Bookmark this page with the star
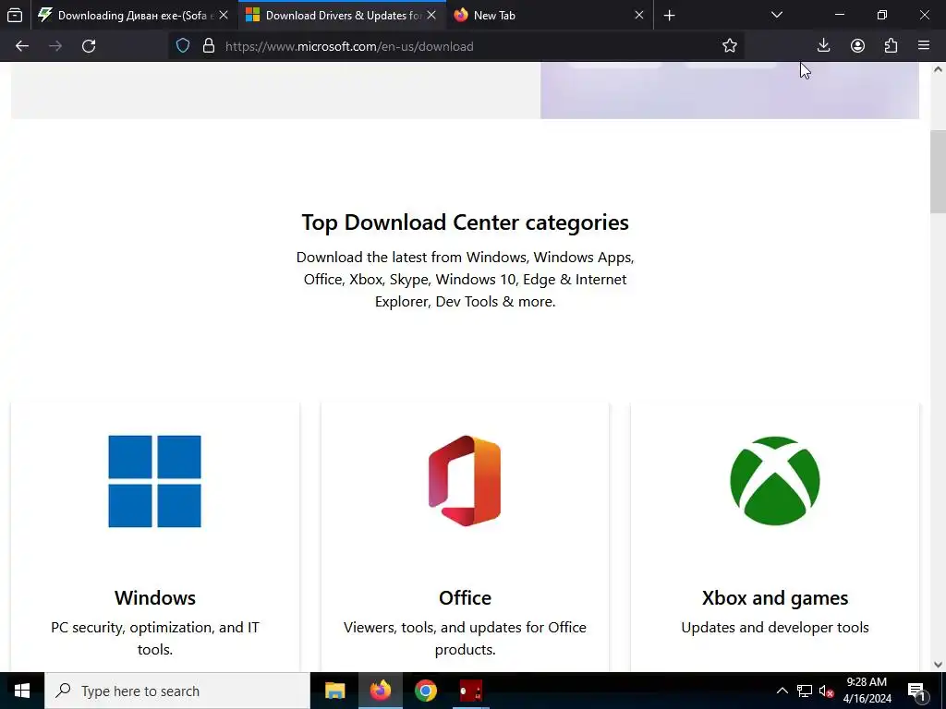 [x=730, y=46]
